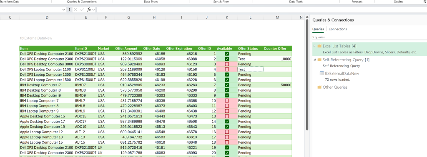The width and height of the screenshot is (427, 157).
Task: Click the Name Box field
Action: pos(30,10)
